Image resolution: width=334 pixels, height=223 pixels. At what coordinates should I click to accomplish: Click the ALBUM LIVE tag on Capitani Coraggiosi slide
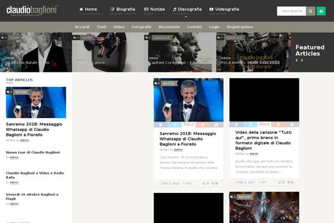point(162,38)
